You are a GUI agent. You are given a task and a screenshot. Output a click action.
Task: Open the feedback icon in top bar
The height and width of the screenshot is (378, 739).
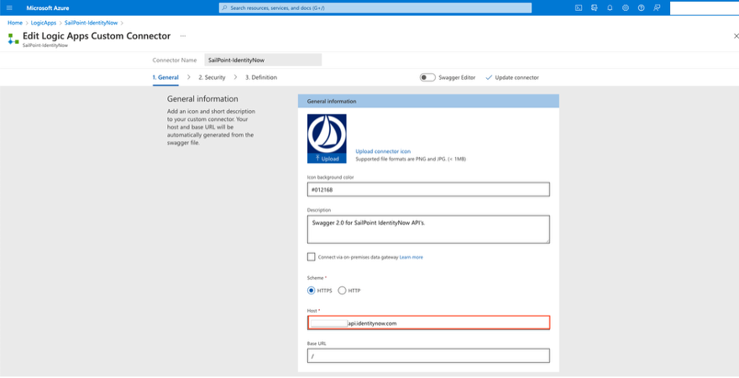657,8
